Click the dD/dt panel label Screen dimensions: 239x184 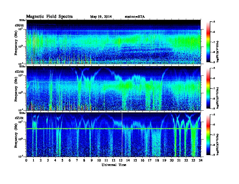19,72
